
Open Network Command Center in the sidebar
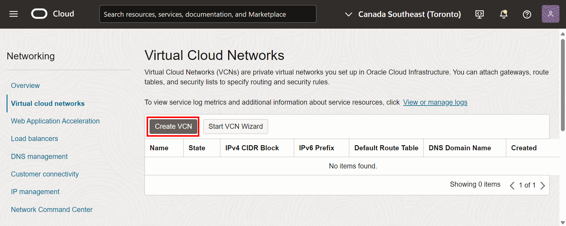coord(52,209)
